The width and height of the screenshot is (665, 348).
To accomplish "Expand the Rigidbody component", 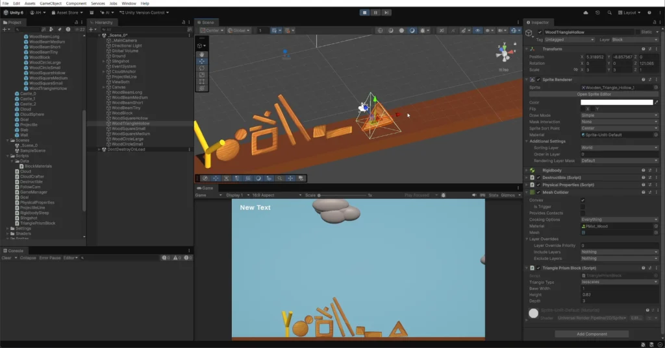I will 527,170.
